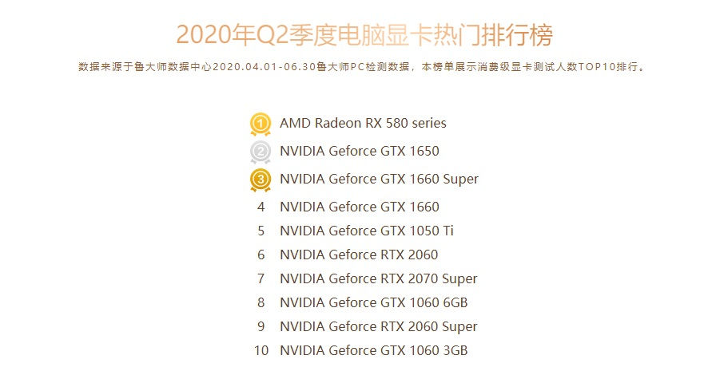Click the rank number 7
712x371 pixels.
(261, 279)
